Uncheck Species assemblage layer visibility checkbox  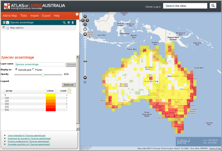[4, 22]
